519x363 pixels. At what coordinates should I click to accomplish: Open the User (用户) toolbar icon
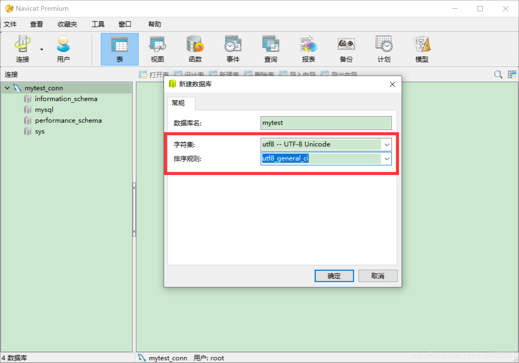(63, 49)
